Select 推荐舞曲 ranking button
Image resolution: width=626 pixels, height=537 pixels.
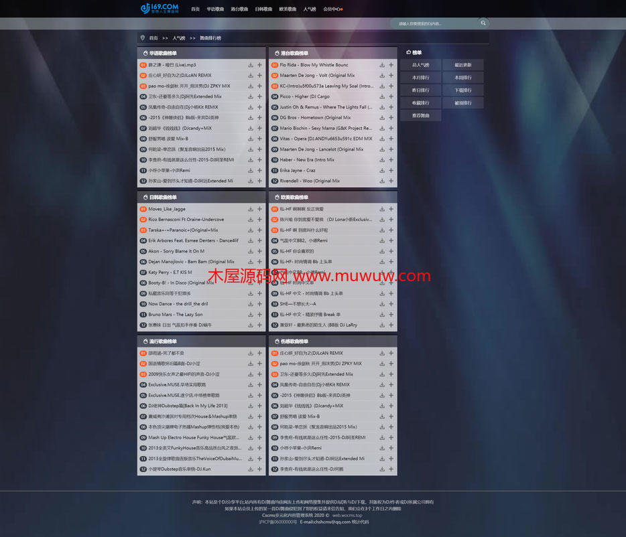421,115
